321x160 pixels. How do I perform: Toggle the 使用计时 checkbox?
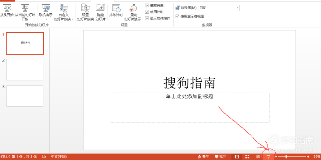coord(147,12)
